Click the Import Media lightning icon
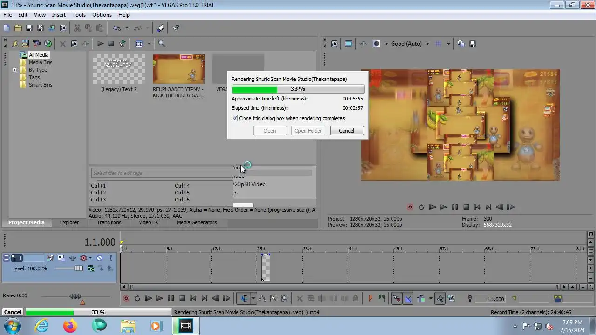The image size is (596, 335). click(14, 44)
